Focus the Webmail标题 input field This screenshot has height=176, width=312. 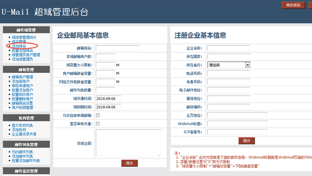(238, 124)
